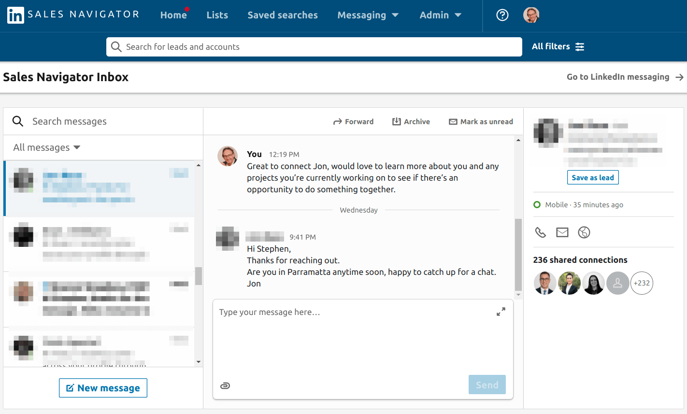This screenshot has width=687, height=414.
Task: Start a New message
Action: point(103,388)
